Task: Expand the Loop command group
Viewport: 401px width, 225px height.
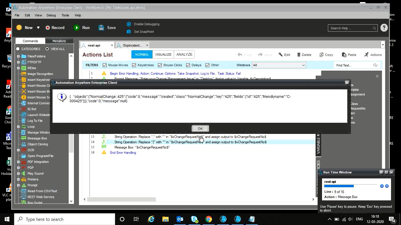Action: [x=18, y=127]
